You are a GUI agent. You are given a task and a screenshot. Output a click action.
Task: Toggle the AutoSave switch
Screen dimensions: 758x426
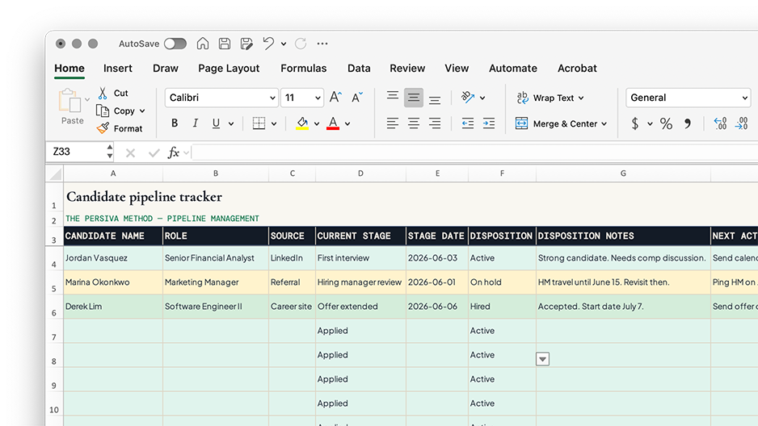(x=175, y=44)
